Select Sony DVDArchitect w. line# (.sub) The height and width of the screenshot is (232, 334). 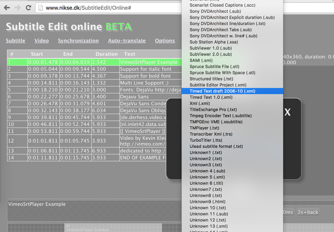coord(232,36)
